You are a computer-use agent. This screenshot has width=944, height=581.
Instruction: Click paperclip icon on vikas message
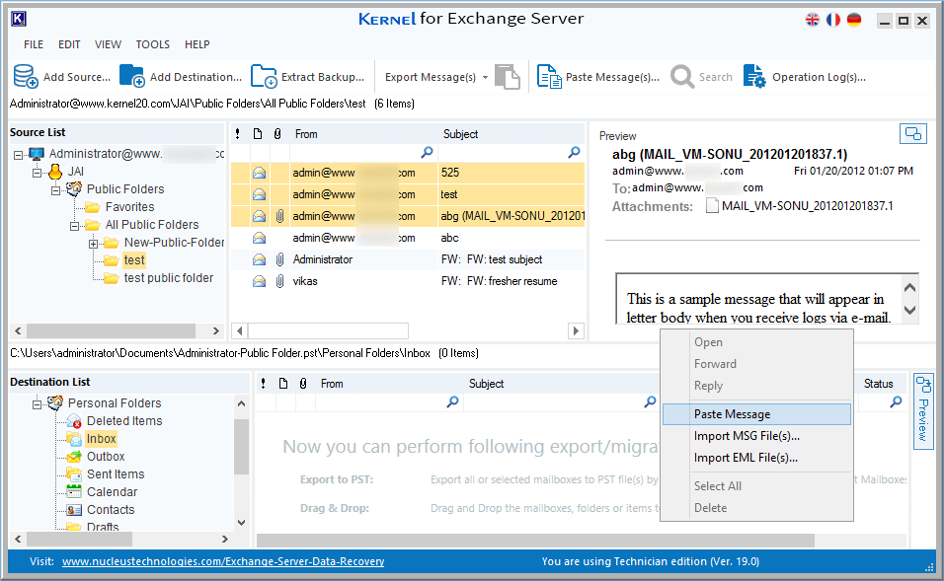[280, 281]
